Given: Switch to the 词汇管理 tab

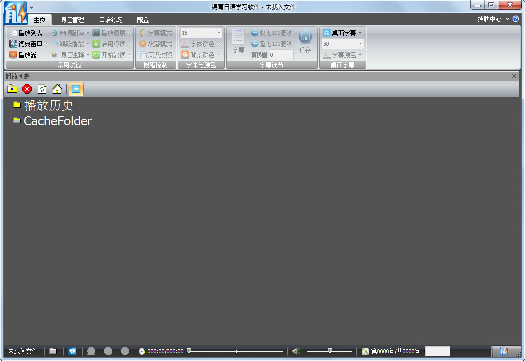Looking at the screenshot, I should tap(72, 20).
